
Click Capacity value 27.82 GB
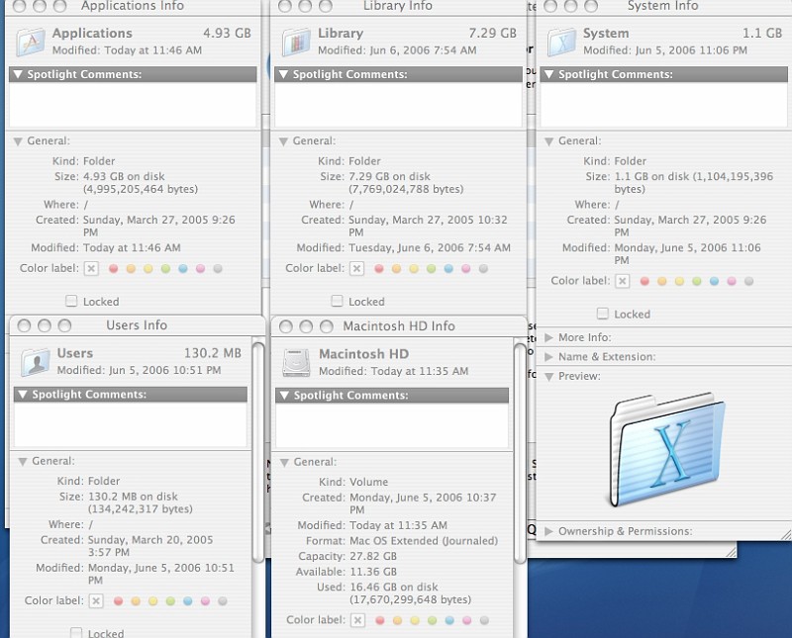(x=373, y=556)
